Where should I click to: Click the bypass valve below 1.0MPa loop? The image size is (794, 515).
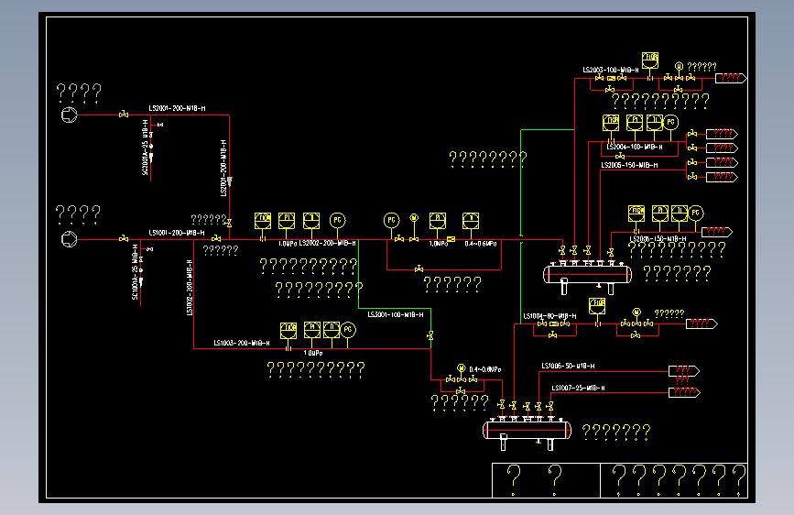[x=419, y=269]
